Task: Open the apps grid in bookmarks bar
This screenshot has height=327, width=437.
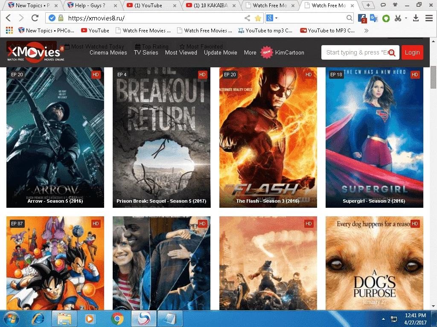Action: [9, 30]
